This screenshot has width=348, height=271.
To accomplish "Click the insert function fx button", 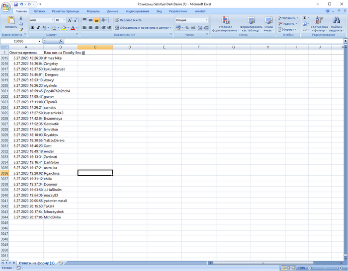I will [61, 41].
